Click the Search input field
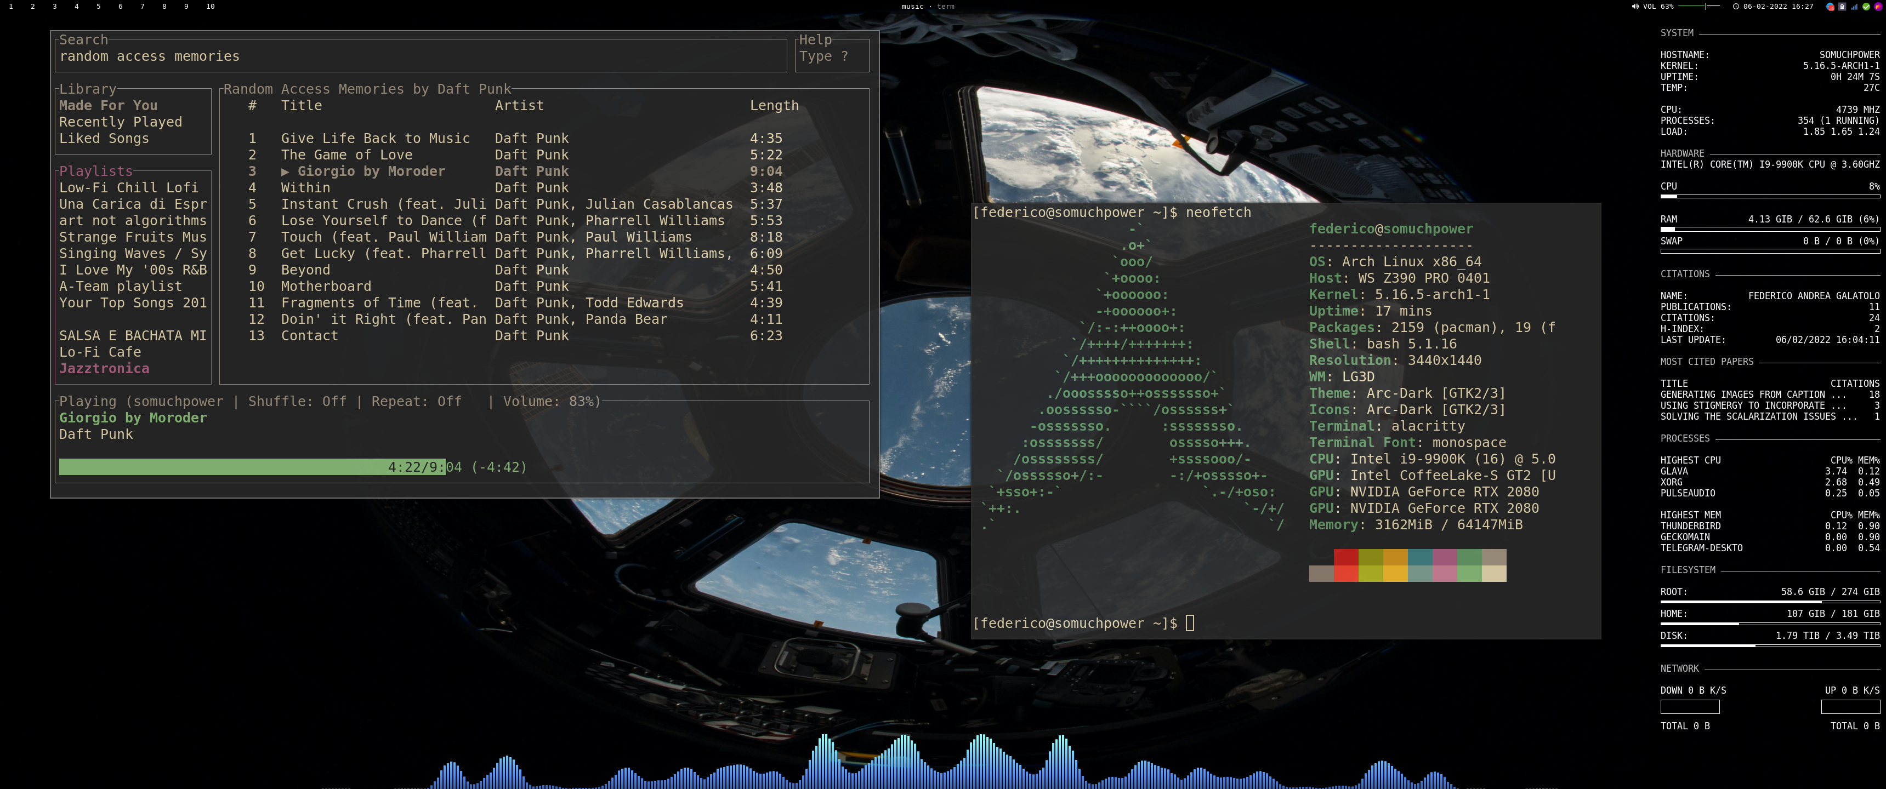 pos(421,56)
